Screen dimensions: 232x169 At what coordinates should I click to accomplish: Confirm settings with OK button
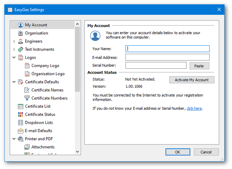(178, 152)
